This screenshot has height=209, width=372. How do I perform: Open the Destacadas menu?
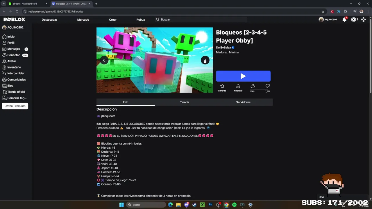[x=49, y=19]
